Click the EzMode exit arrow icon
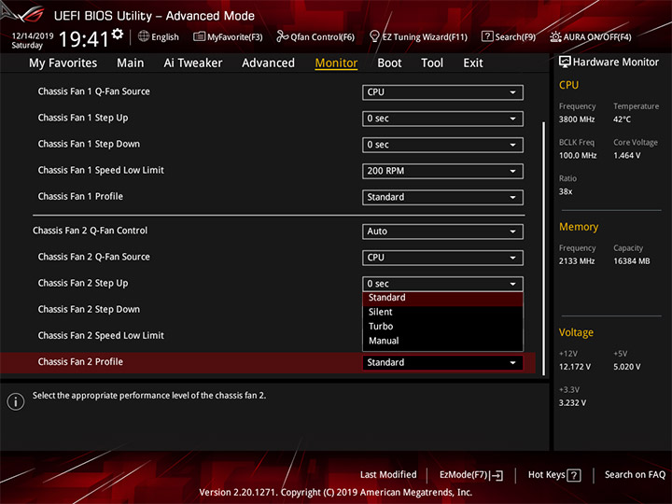 coord(497,475)
